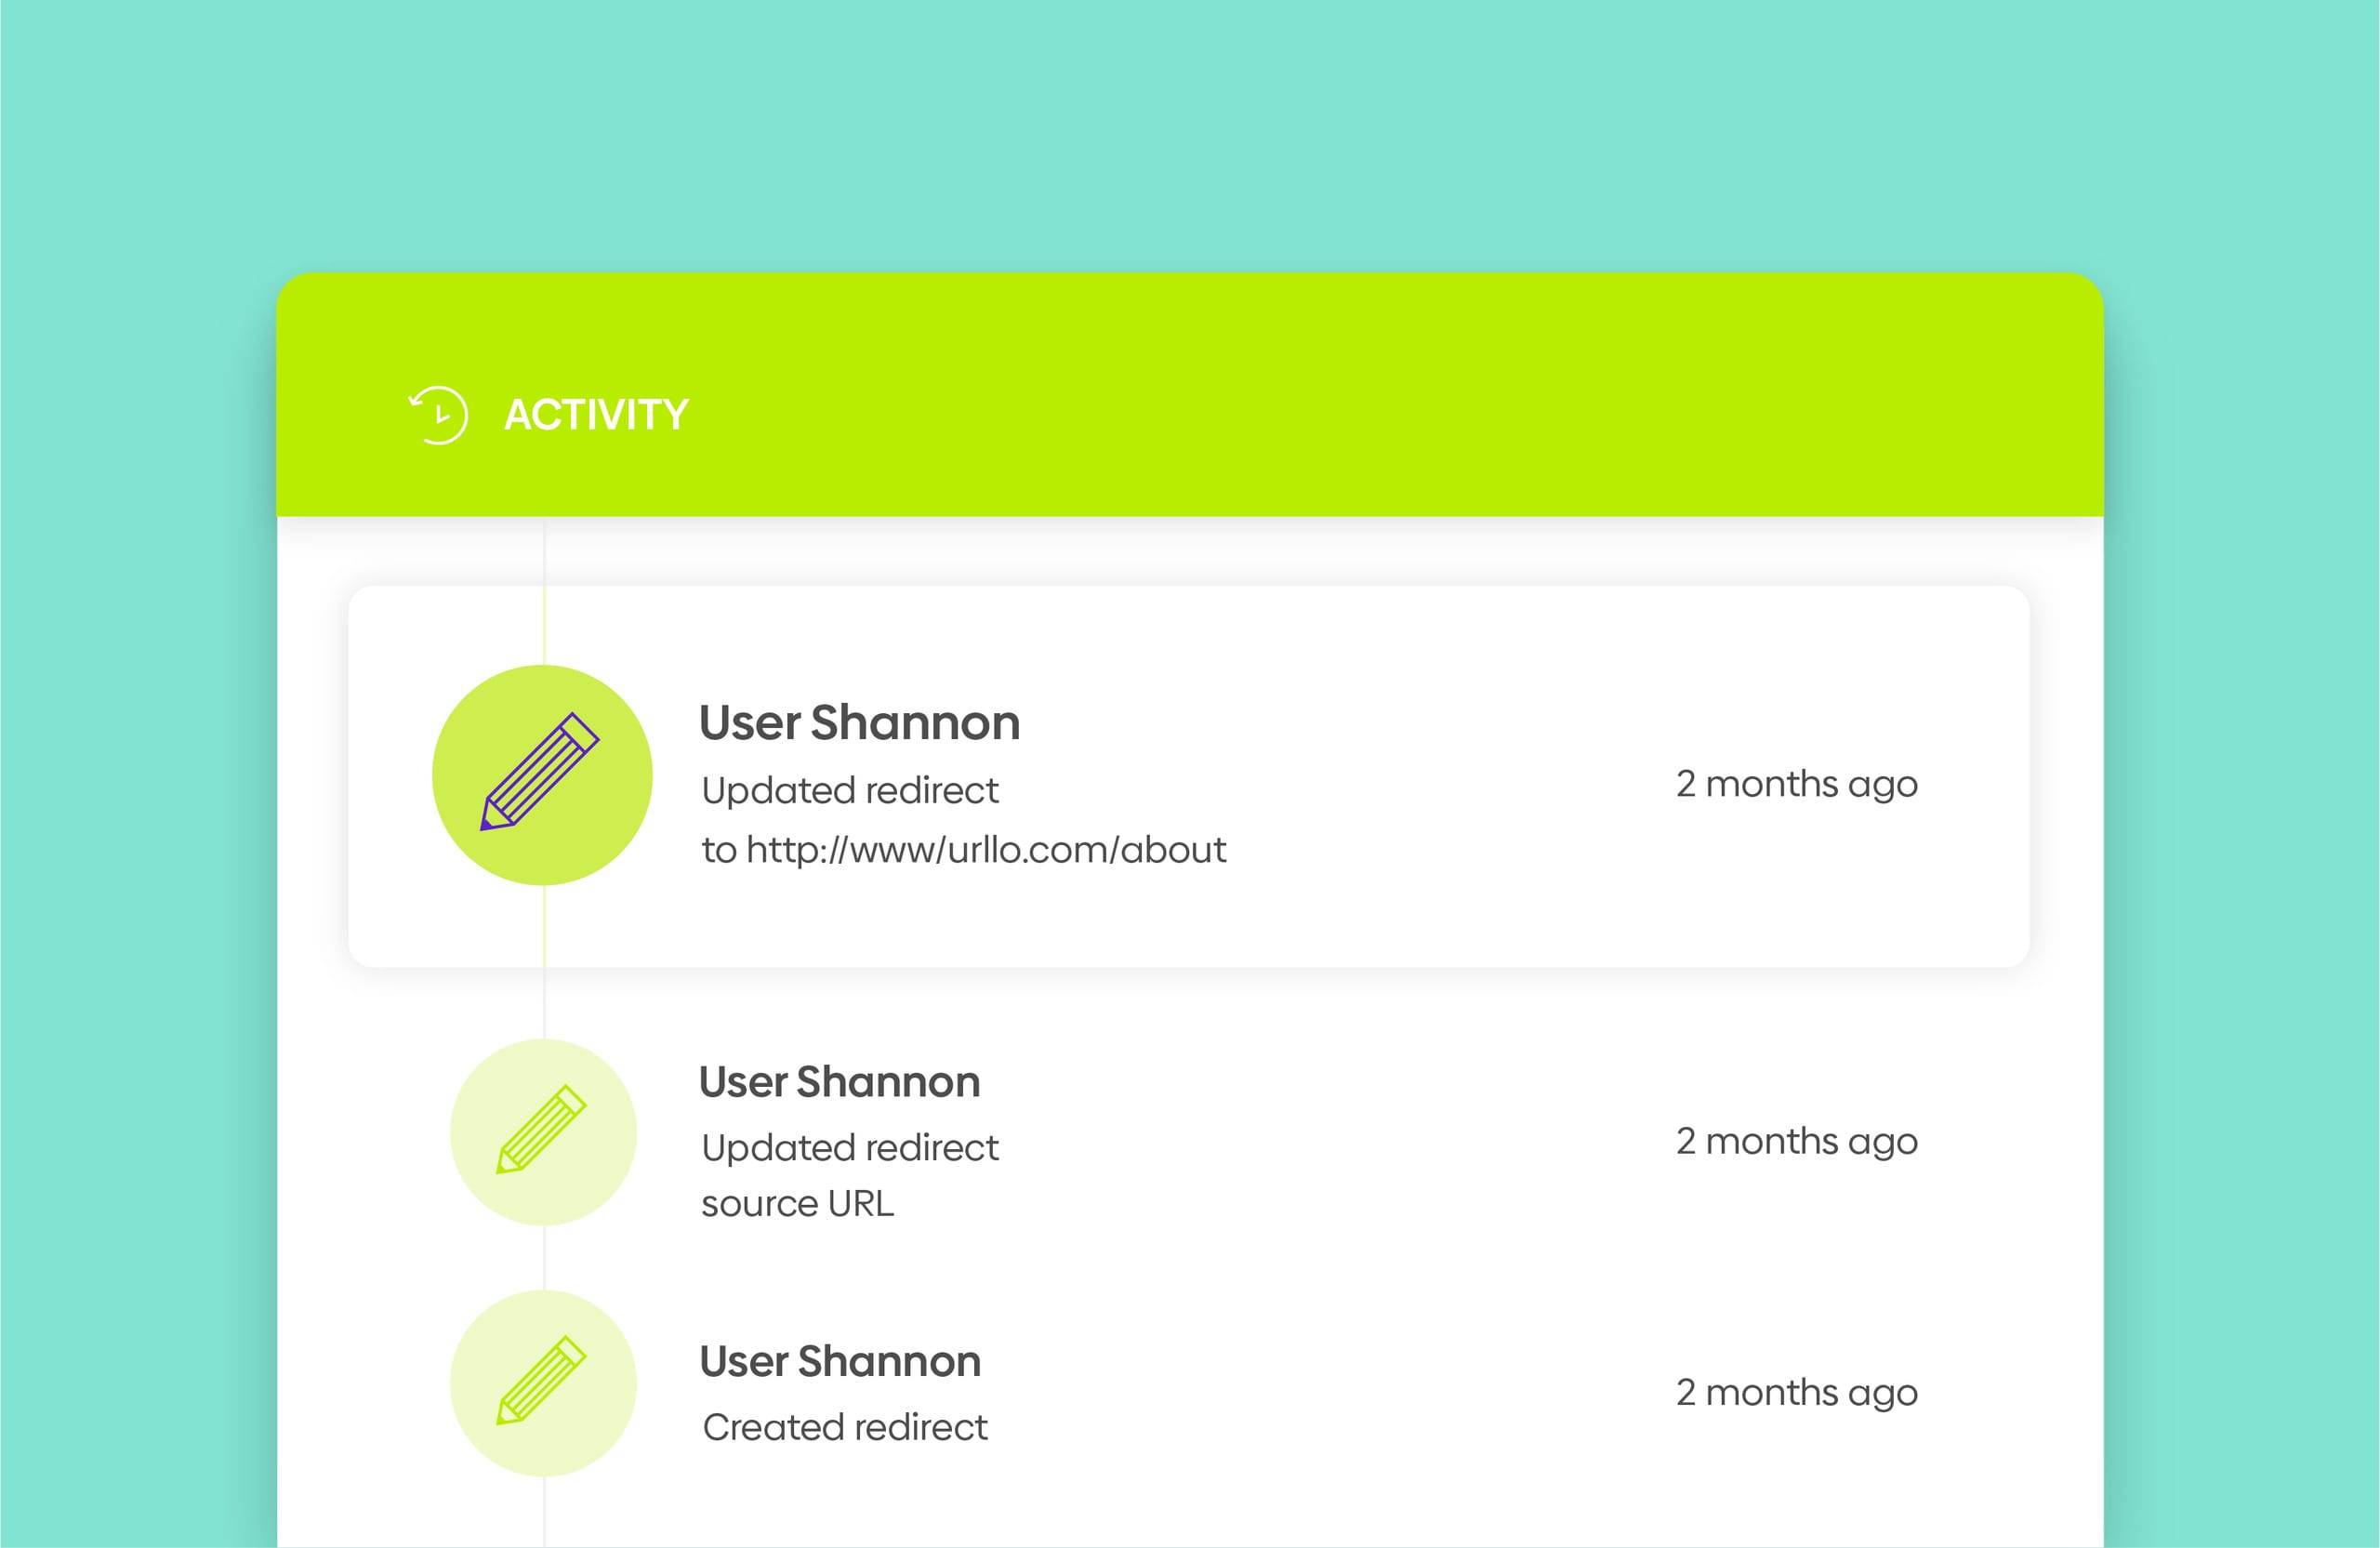This screenshot has height=1548, width=2380.
Task: Click the "source URL" text
Action: tap(797, 1204)
